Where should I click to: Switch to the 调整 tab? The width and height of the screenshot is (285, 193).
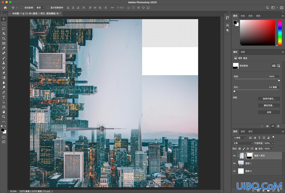coord(243,52)
